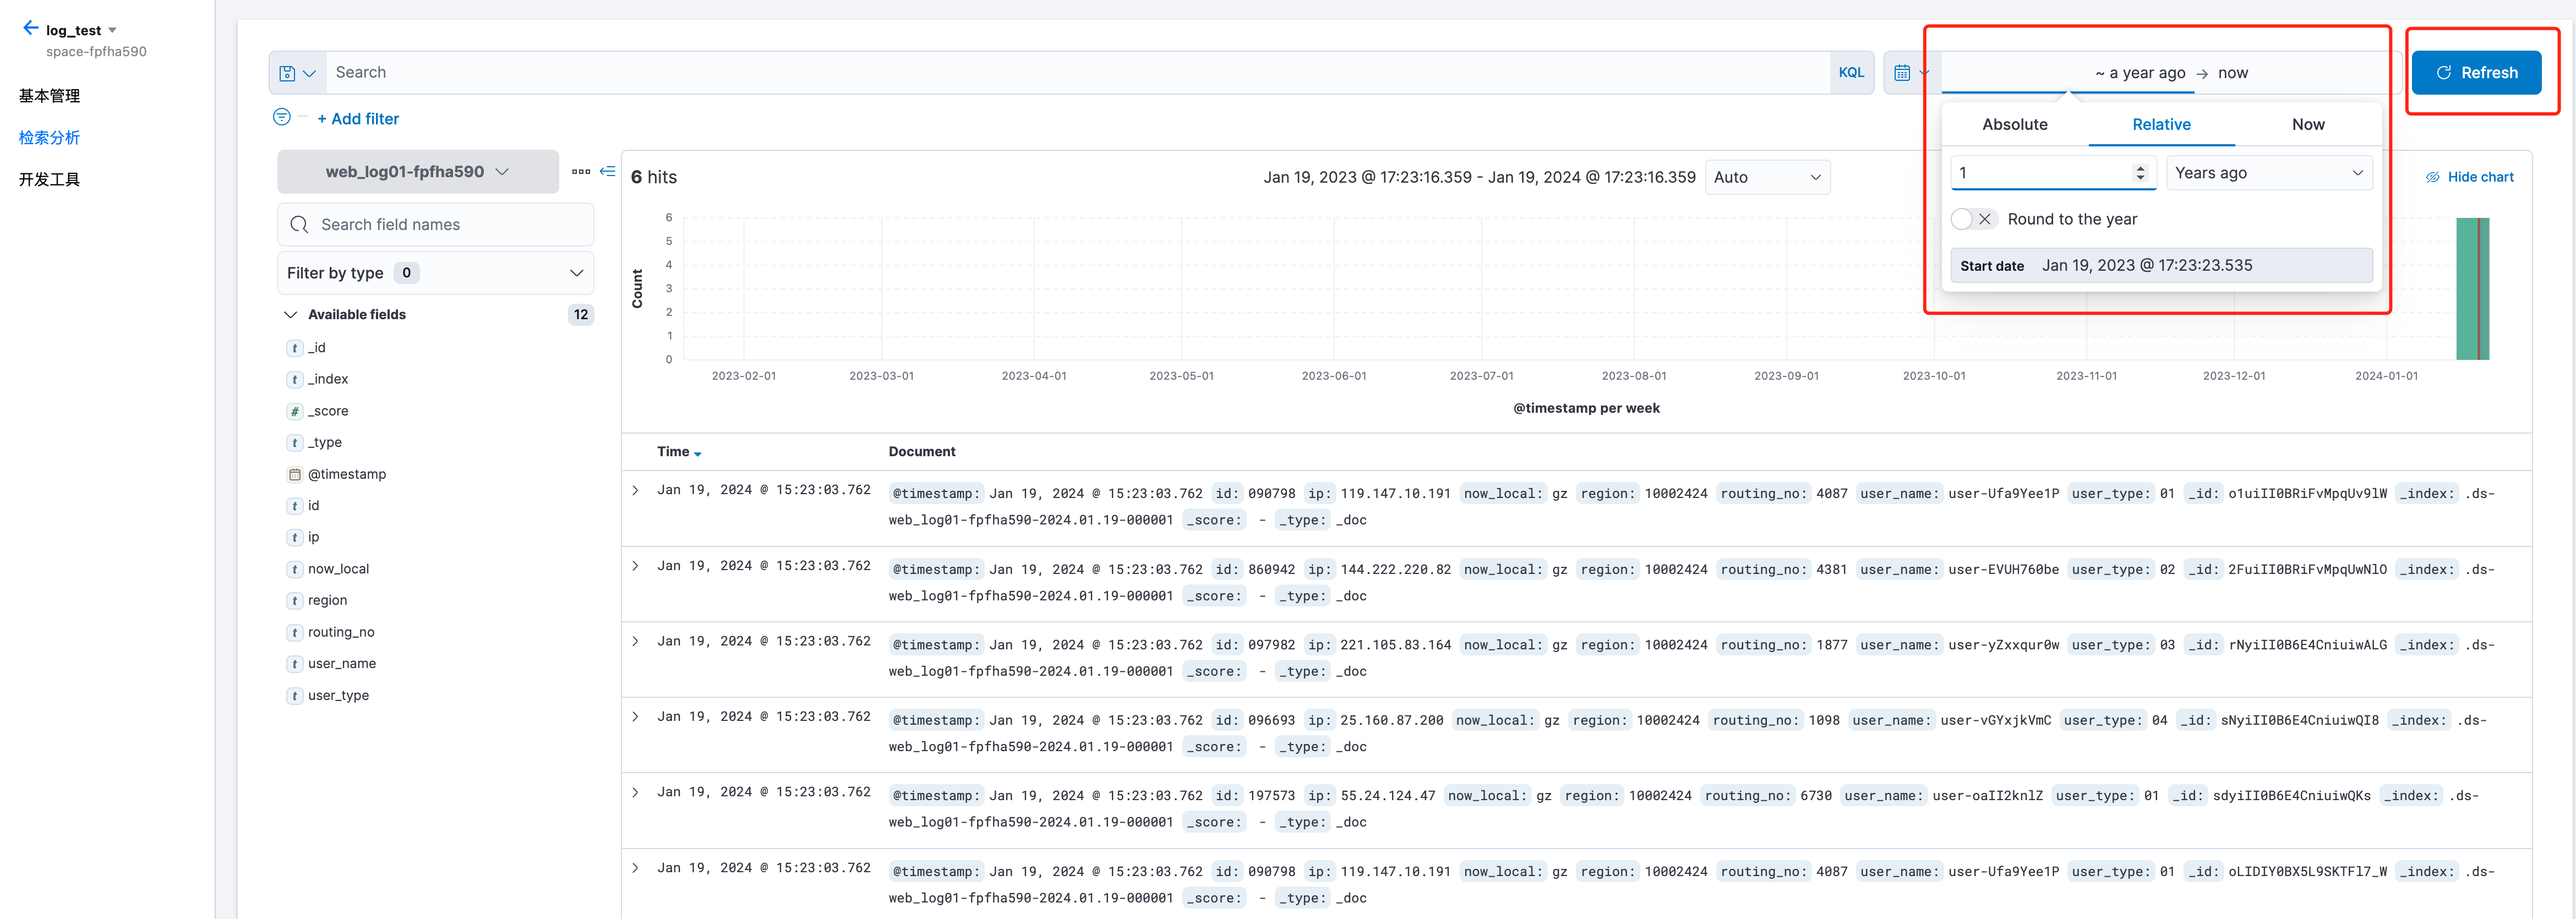2576x919 pixels.
Task: Switch to the Absolute tab
Action: tap(2014, 124)
